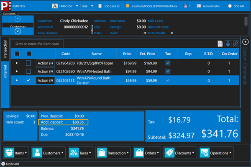Viewport: 251px width, 167px height.
Task: Click the Total amount $341.76
Action: [x=220, y=134]
